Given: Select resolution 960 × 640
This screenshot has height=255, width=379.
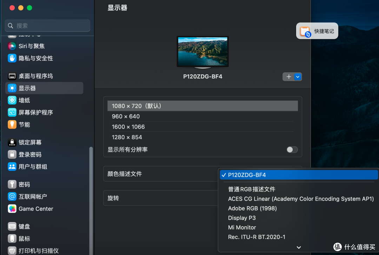Looking at the screenshot, I should click(202, 116).
